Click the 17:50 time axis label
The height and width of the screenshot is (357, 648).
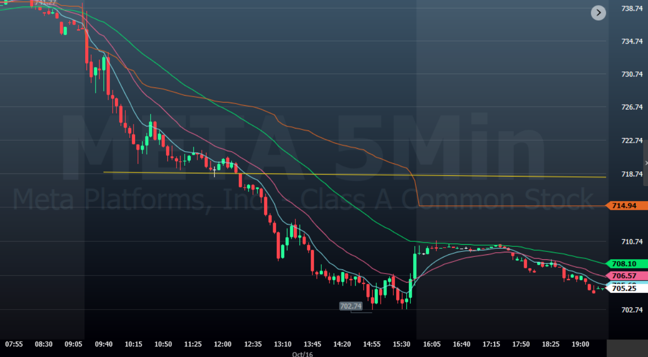tap(521, 344)
